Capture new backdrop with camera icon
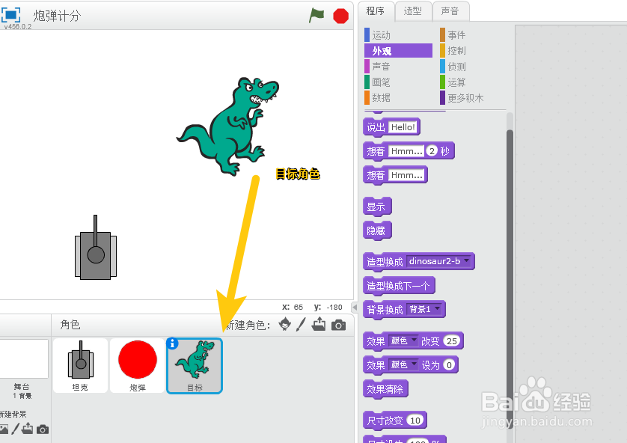This screenshot has height=443, width=627. [43, 430]
